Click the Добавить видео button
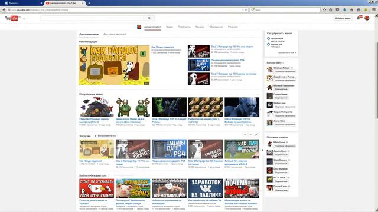378x212 pixels. click(343, 18)
